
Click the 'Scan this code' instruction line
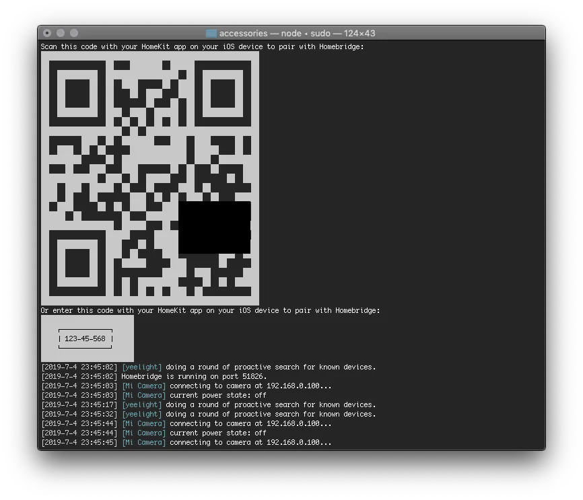(x=202, y=46)
